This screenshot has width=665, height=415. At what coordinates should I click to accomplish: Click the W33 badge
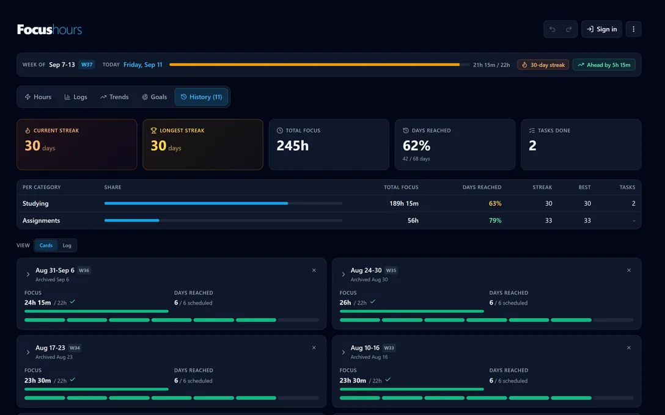(x=389, y=348)
